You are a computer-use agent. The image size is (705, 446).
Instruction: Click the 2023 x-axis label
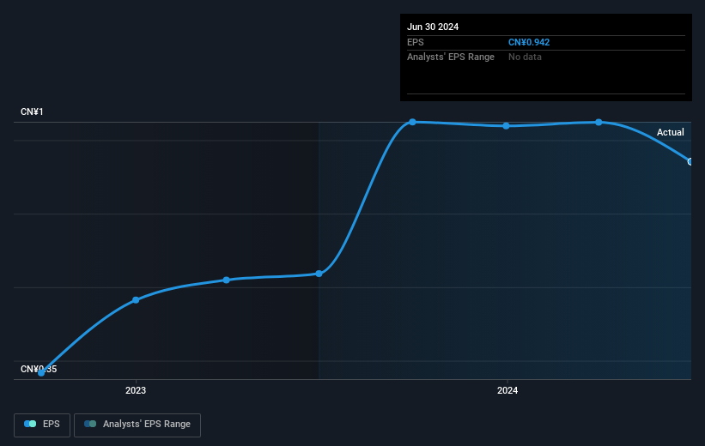[x=136, y=390]
